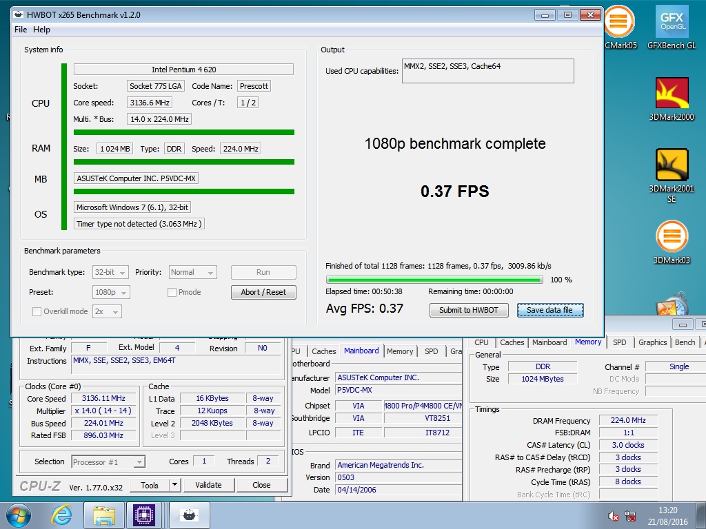706x529 pixels.
Task: Click the muted volume tray icon
Action: coord(613,517)
